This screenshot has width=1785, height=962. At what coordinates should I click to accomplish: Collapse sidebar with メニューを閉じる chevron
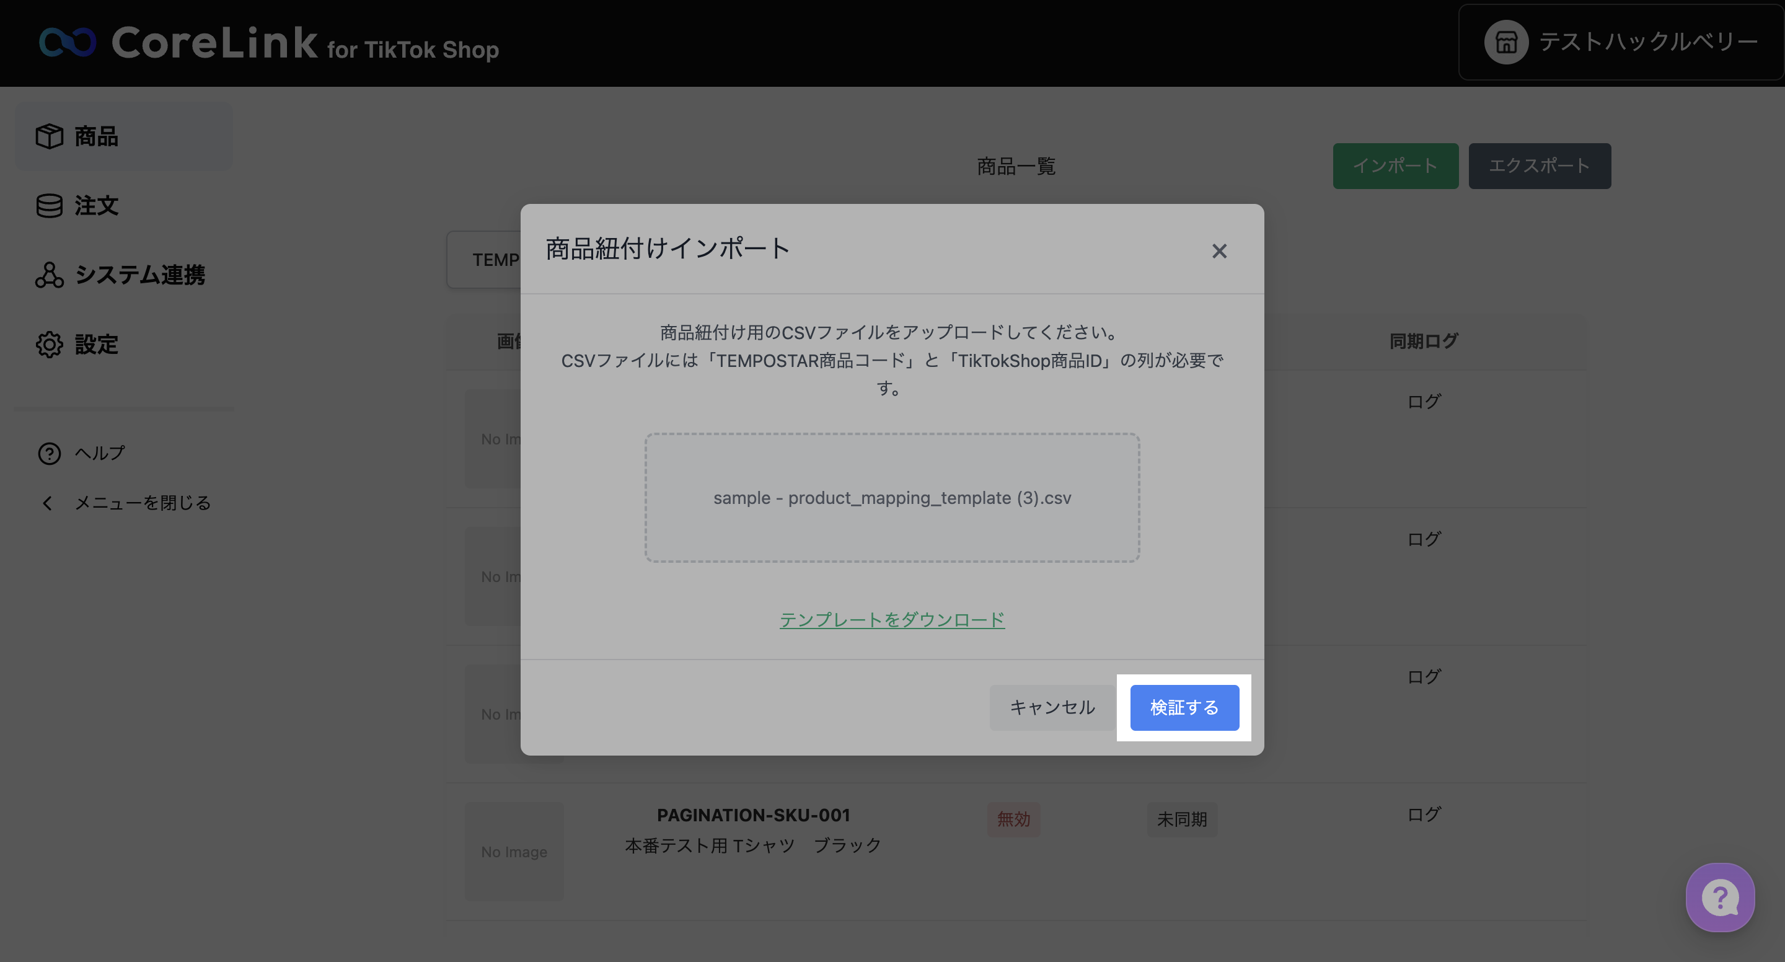pos(48,503)
